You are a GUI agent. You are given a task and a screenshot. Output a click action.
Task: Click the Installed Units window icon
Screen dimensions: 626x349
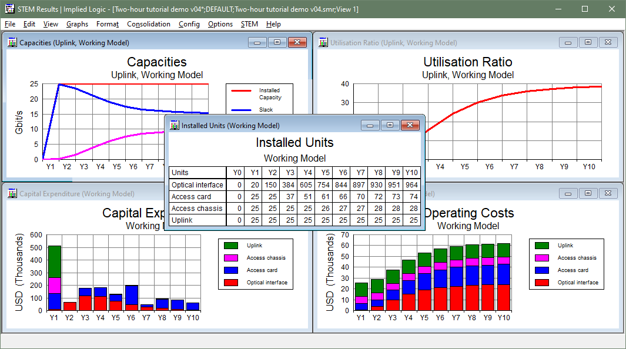pyautogui.click(x=175, y=125)
